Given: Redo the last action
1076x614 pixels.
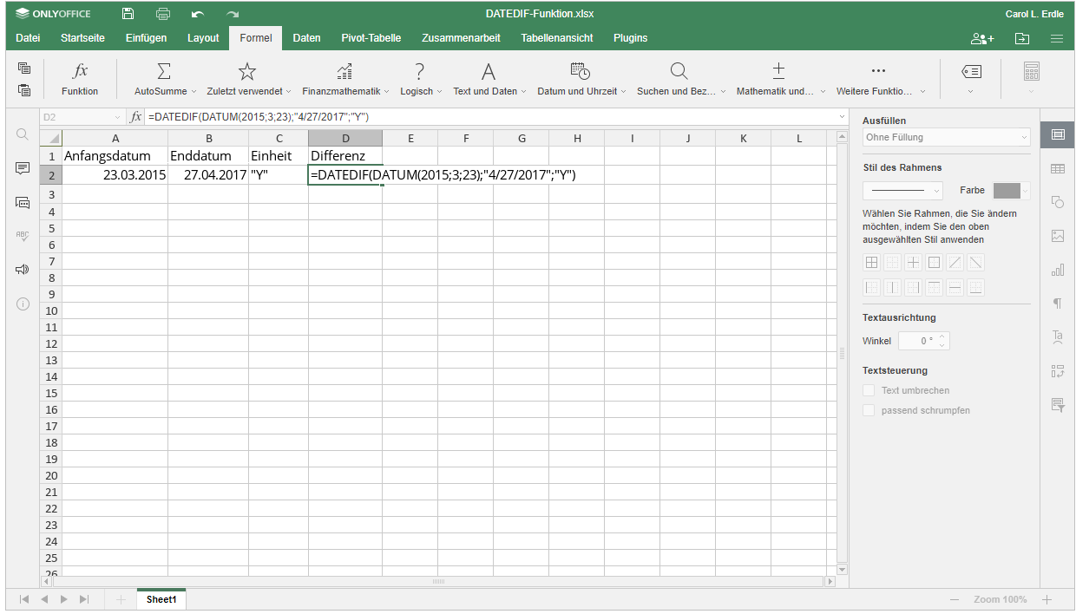Looking at the screenshot, I should [x=233, y=14].
